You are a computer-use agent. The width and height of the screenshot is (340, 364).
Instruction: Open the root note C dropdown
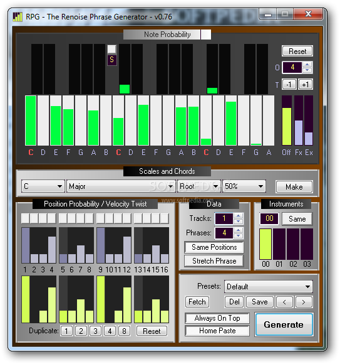43,186
